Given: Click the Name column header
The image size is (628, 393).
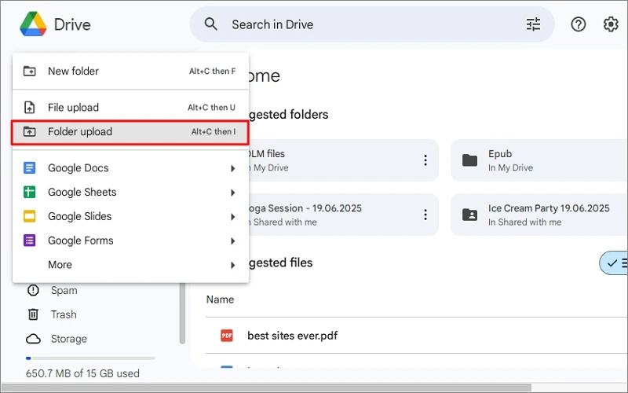Looking at the screenshot, I should (220, 299).
